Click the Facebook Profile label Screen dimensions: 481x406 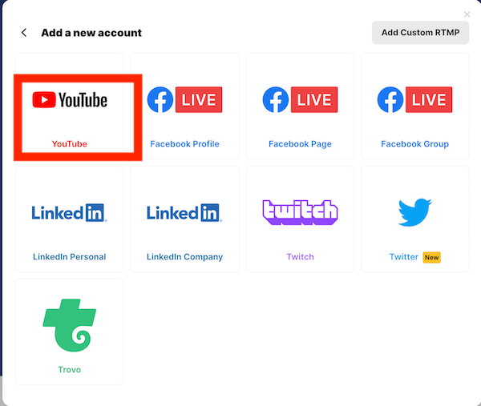[x=184, y=143]
